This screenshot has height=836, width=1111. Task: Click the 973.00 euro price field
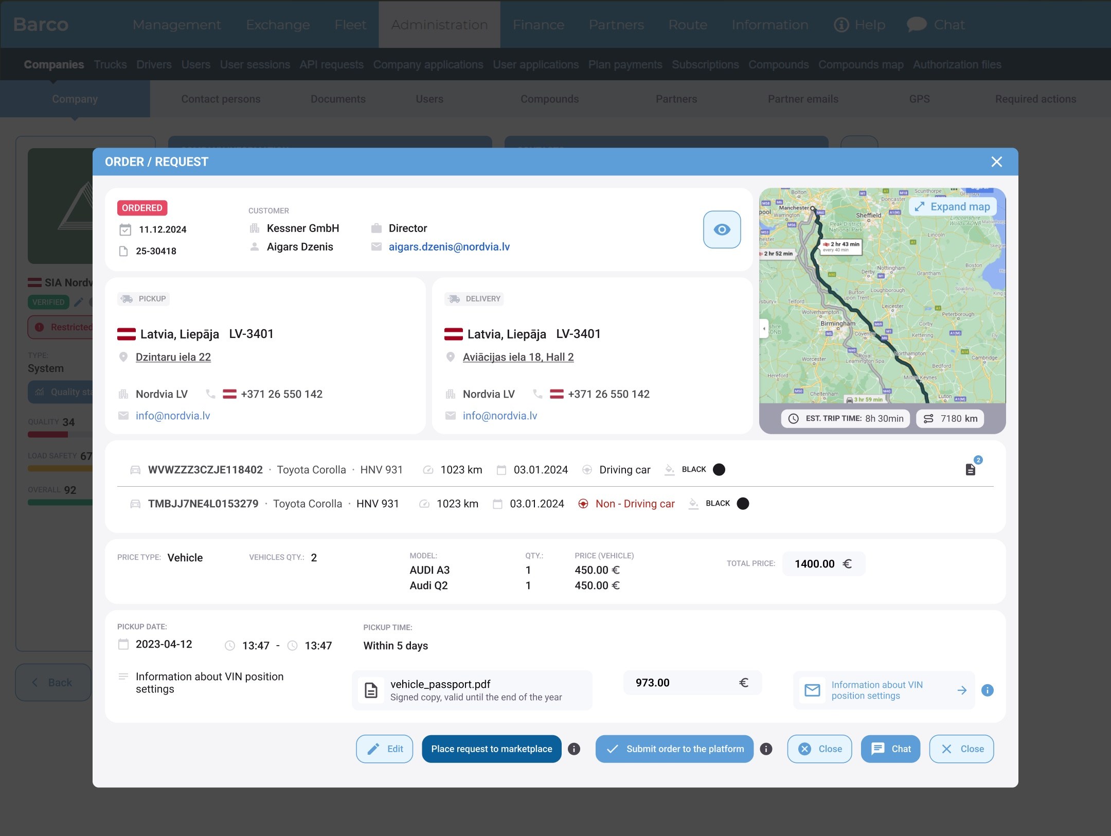pos(692,683)
